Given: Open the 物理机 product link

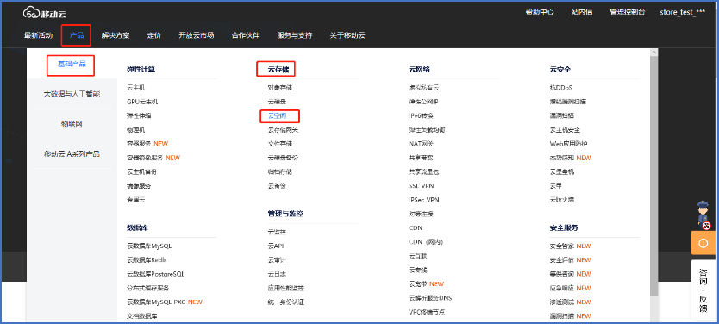Looking at the screenshot, I should pos(136,130).
